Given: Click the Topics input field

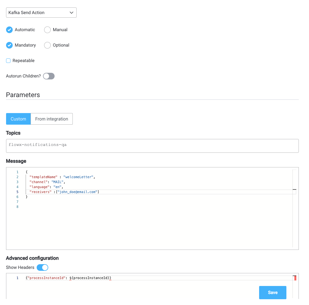Looking at the screenshot, I should tap(152, 146).
